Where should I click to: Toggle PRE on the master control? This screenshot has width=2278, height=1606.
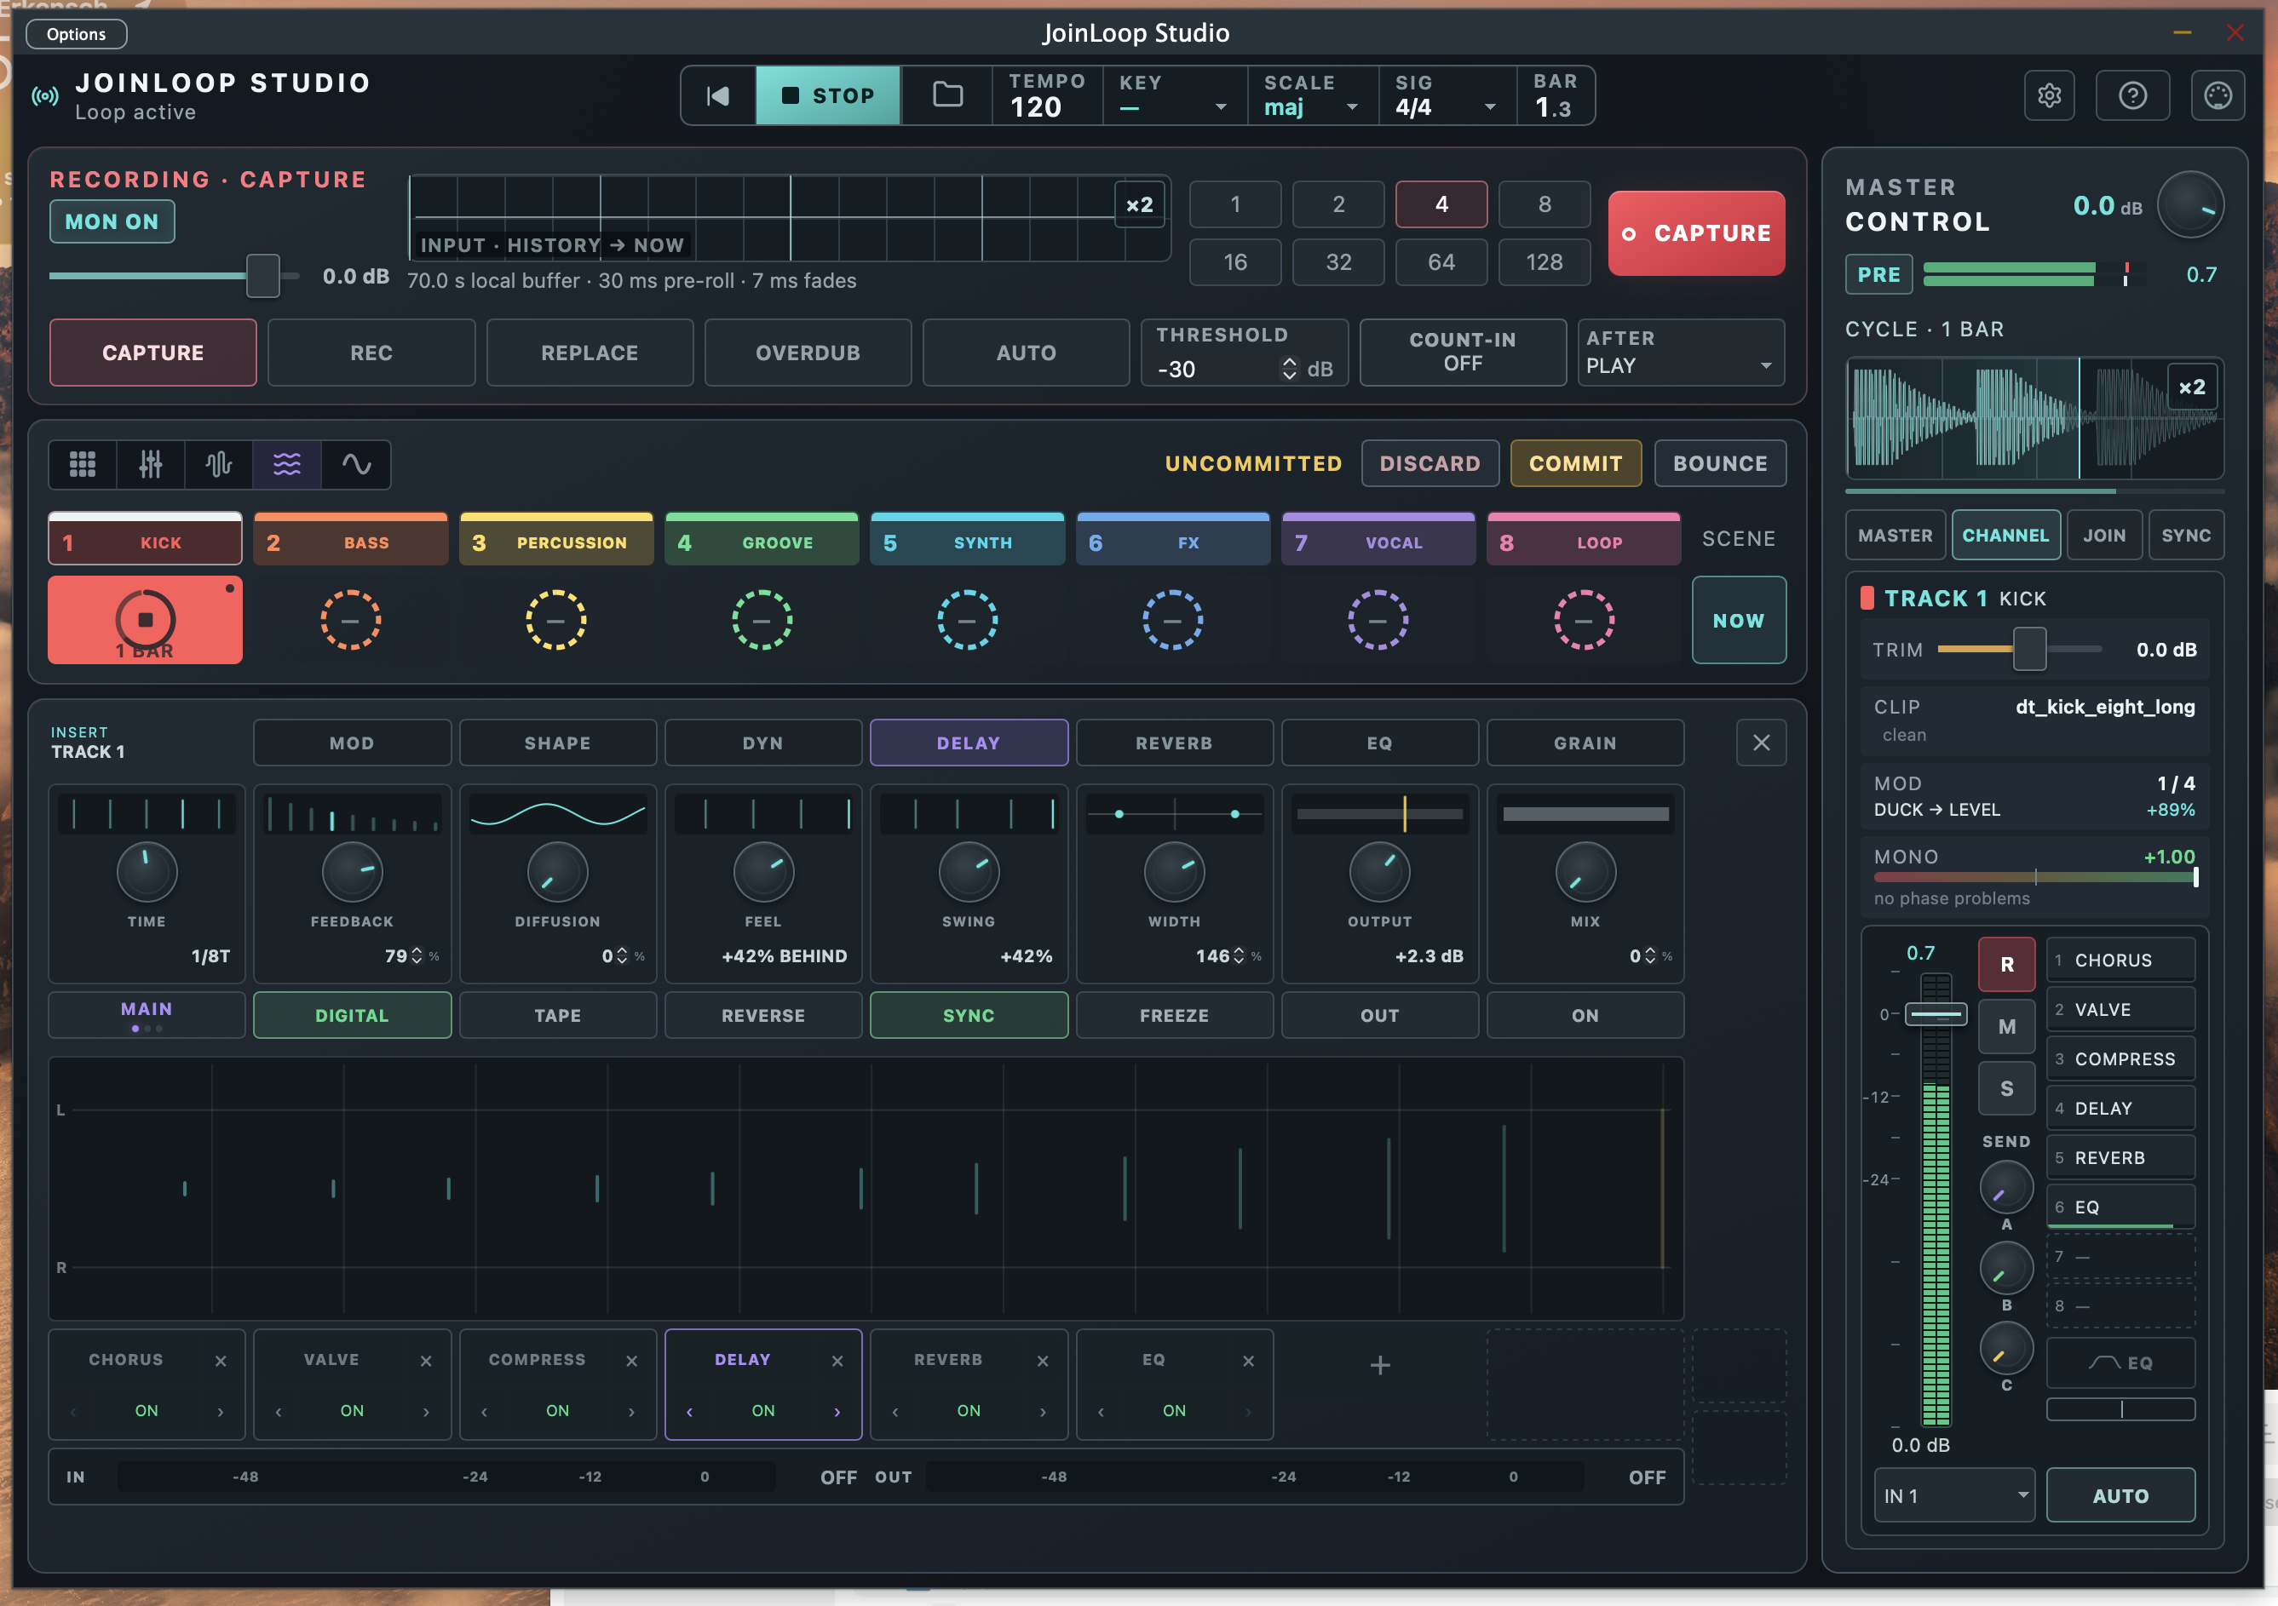pos(1879,275)
